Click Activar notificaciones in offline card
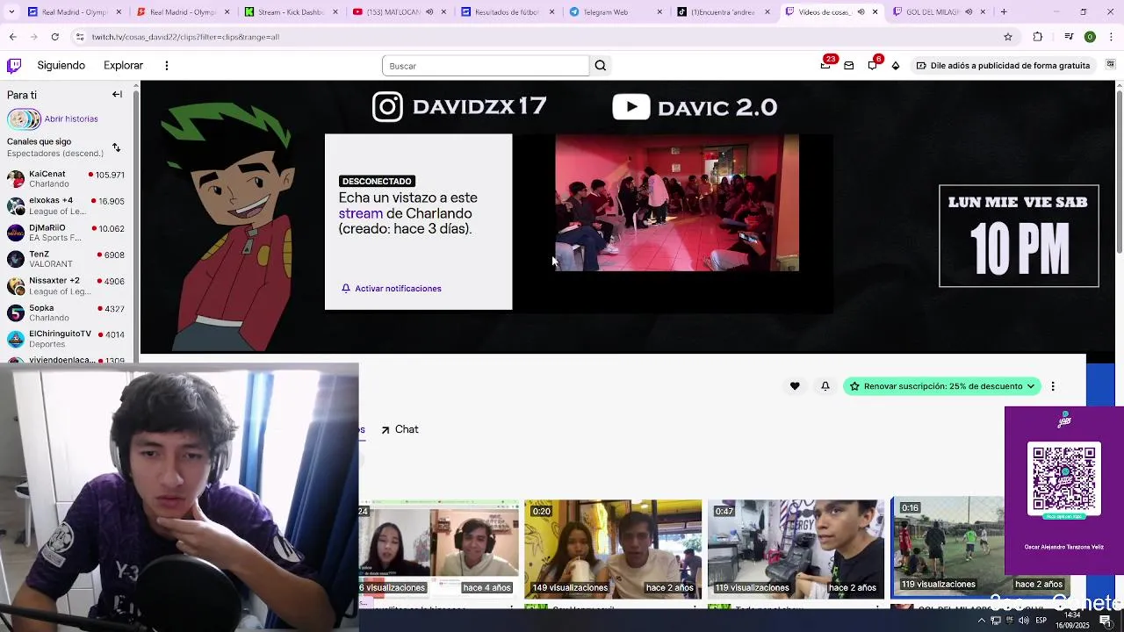Screen dimensions: 1124x632 pyautogui.click(x=392, y=288)
